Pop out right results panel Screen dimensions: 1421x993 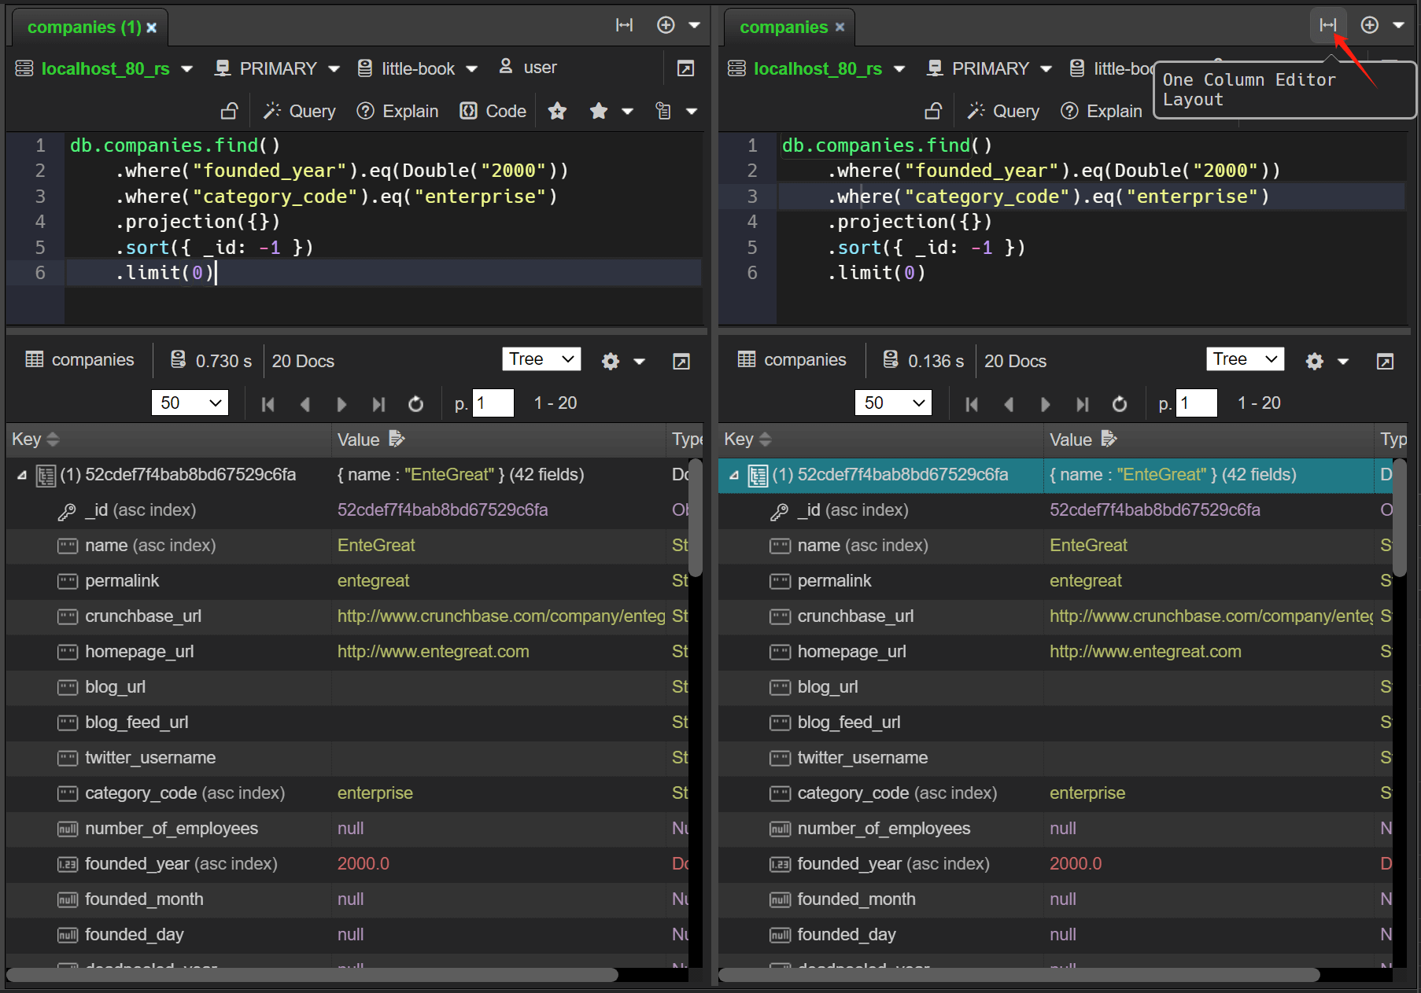coord(1385,361)
